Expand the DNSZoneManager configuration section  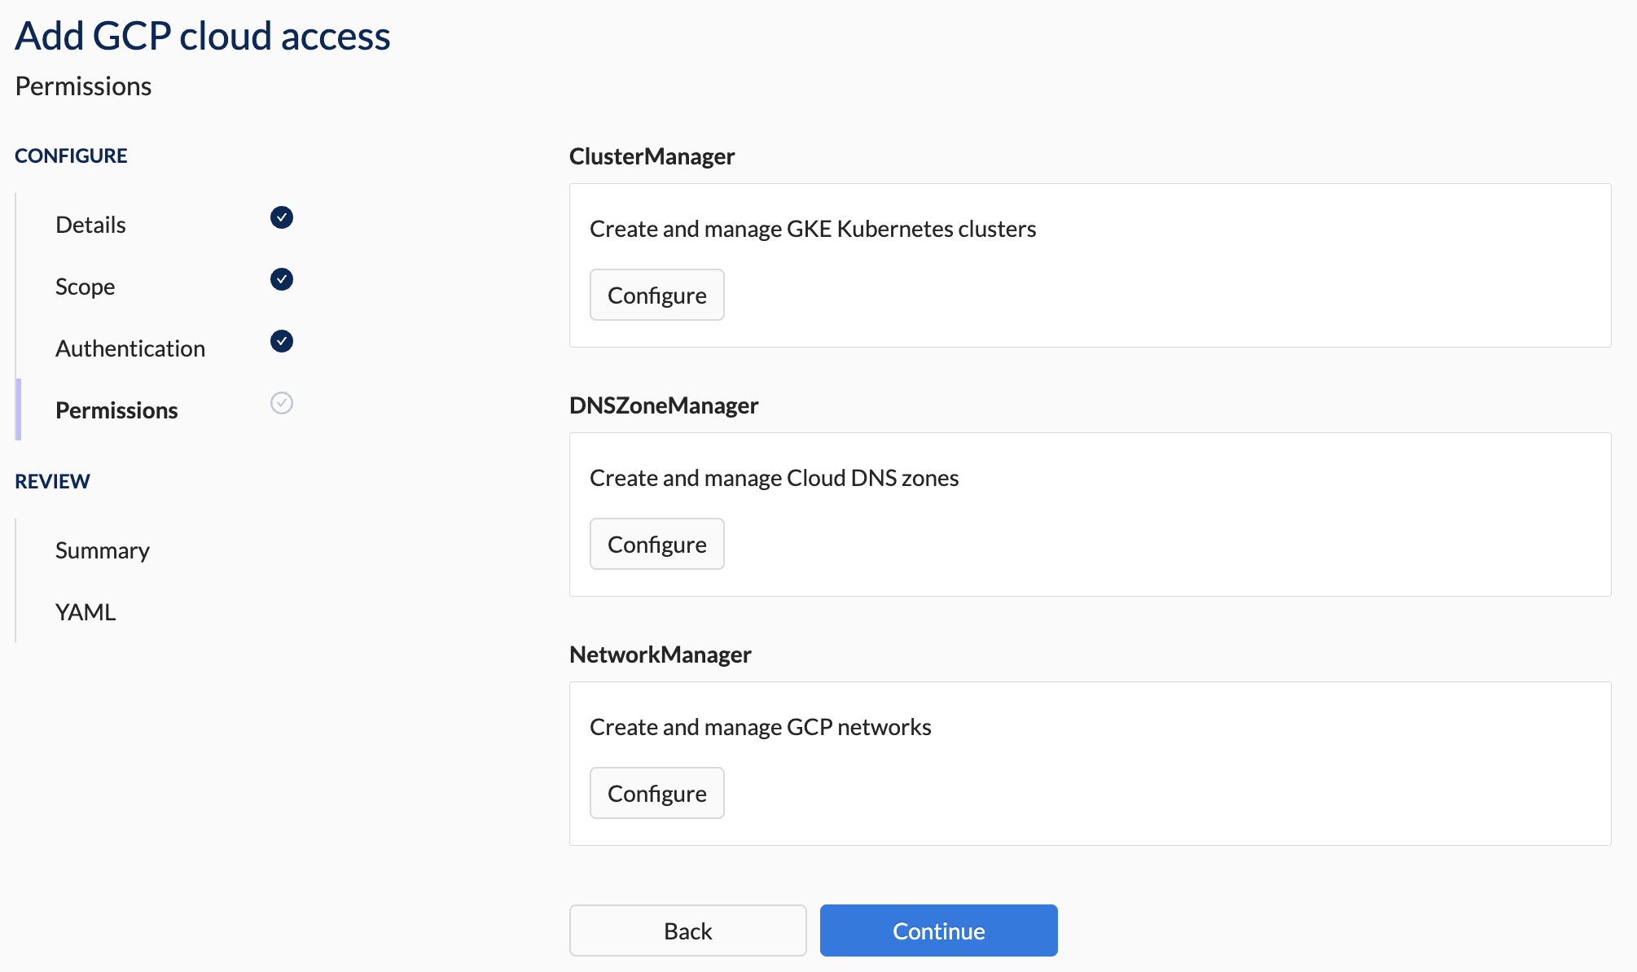point(656,544)
